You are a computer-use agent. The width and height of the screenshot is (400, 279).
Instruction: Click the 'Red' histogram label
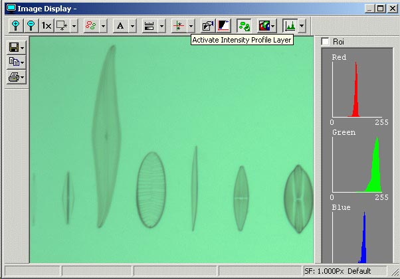click(339, 57)
